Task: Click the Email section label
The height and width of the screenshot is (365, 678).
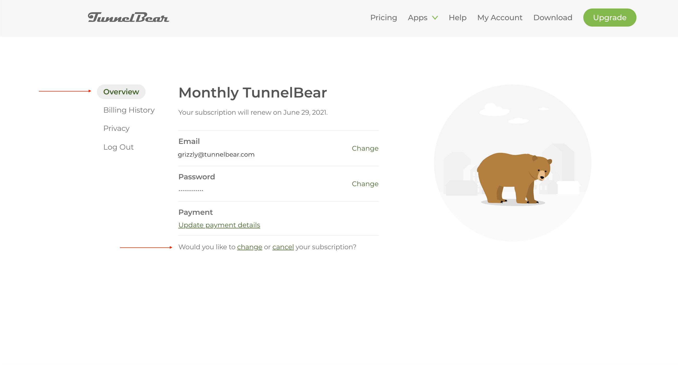Action: coord(189,141)
